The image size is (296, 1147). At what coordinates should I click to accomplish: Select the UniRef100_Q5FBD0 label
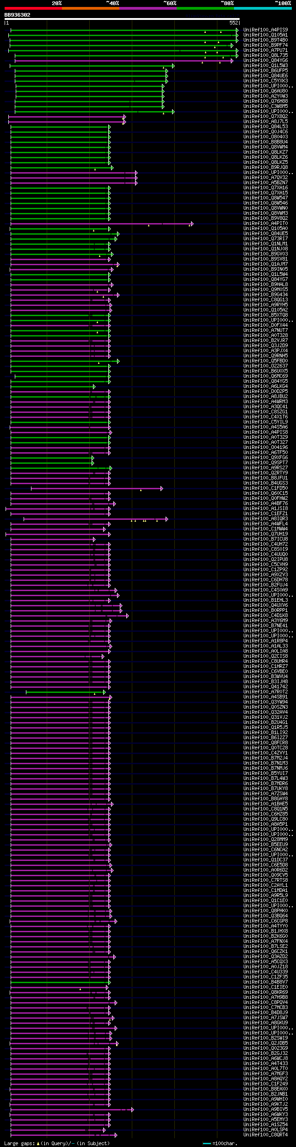click(x=265, y=361)
